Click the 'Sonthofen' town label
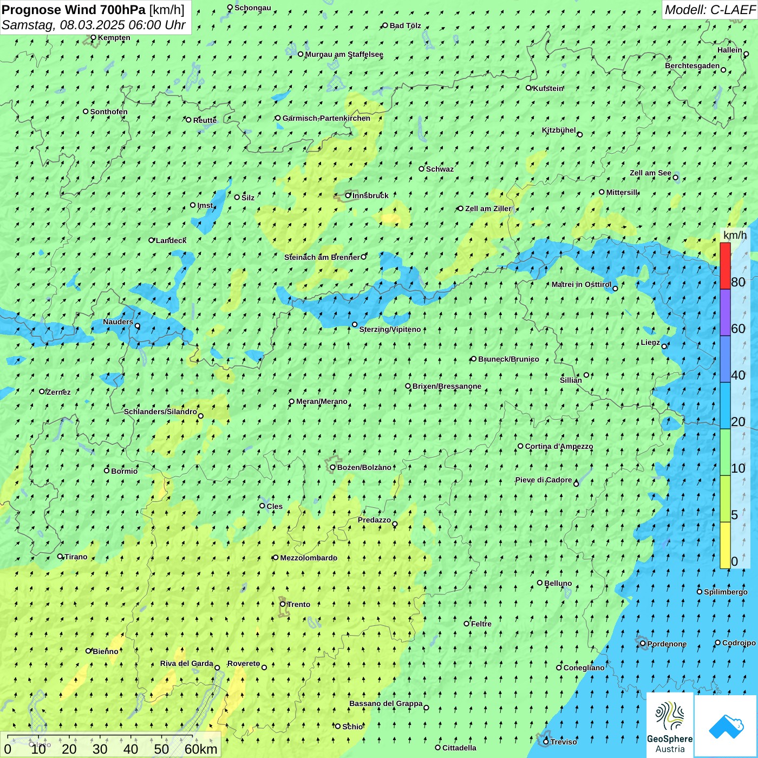The width and height of the screenshot is (758, 758). point(109,112)
